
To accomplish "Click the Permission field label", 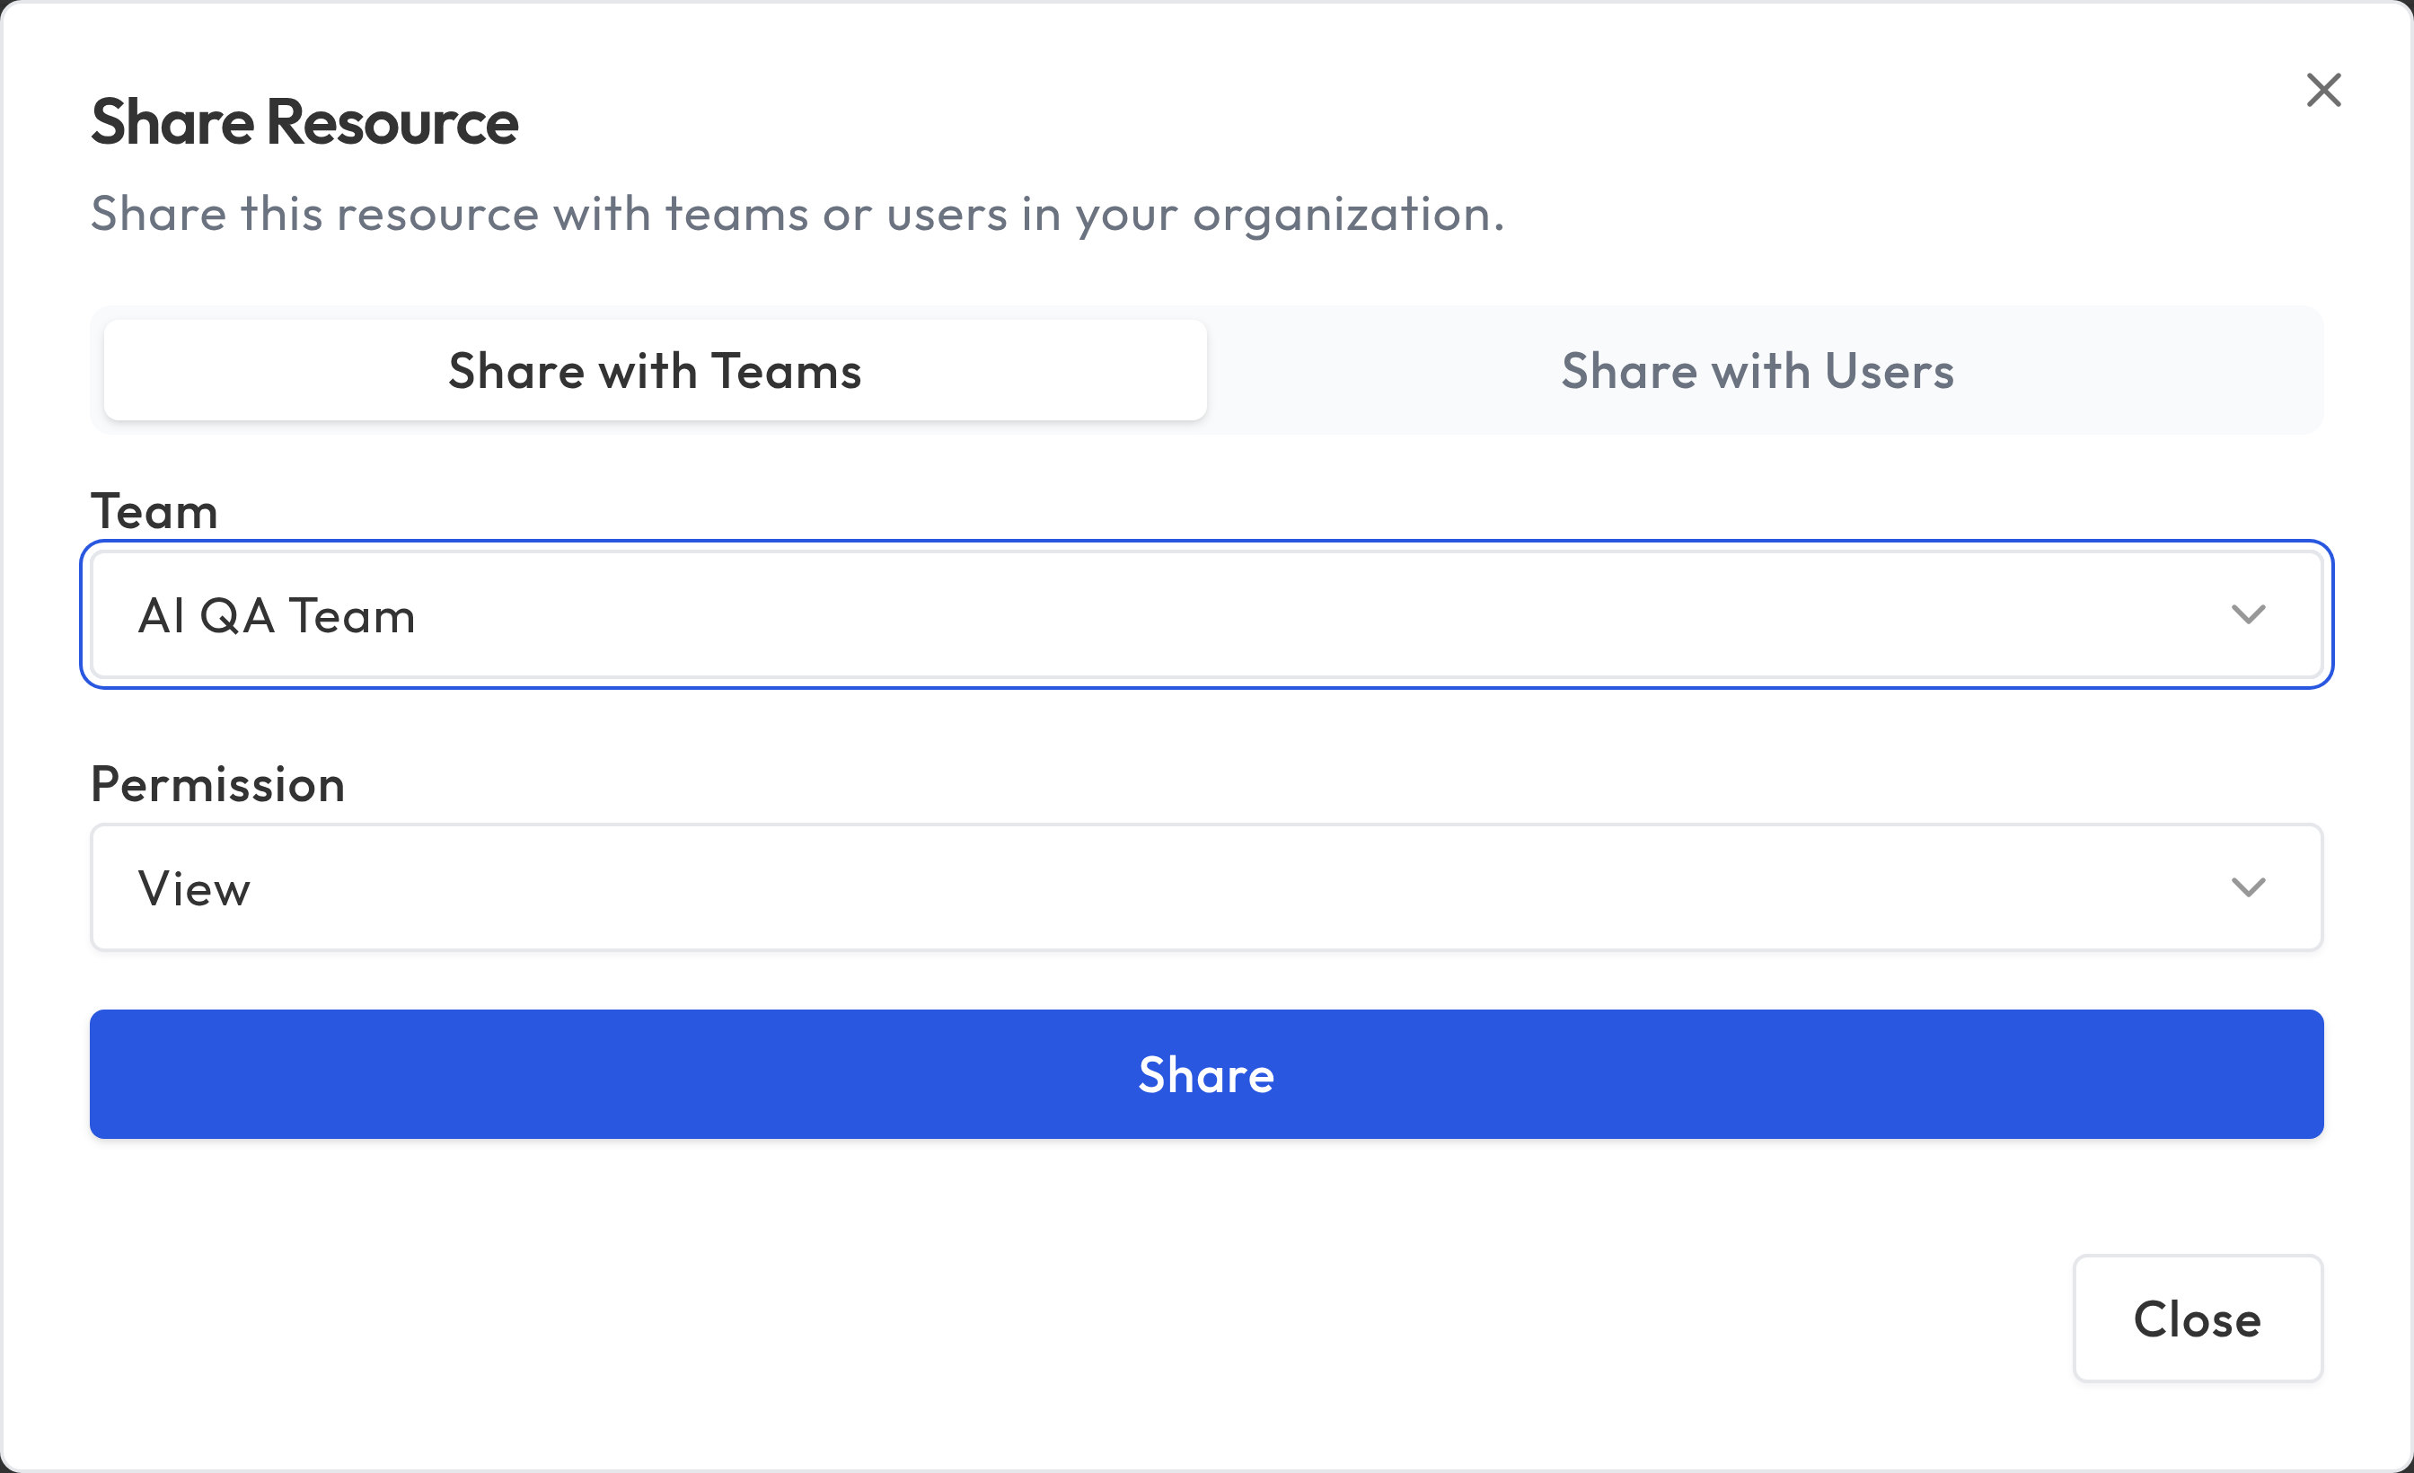I will click(x=217, y=784).
